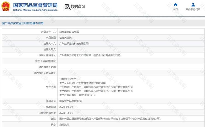Image resolution: width=205 pixels, height=127 pixels.
Task: Select the status value 当前批件
Action: (64, 125)
